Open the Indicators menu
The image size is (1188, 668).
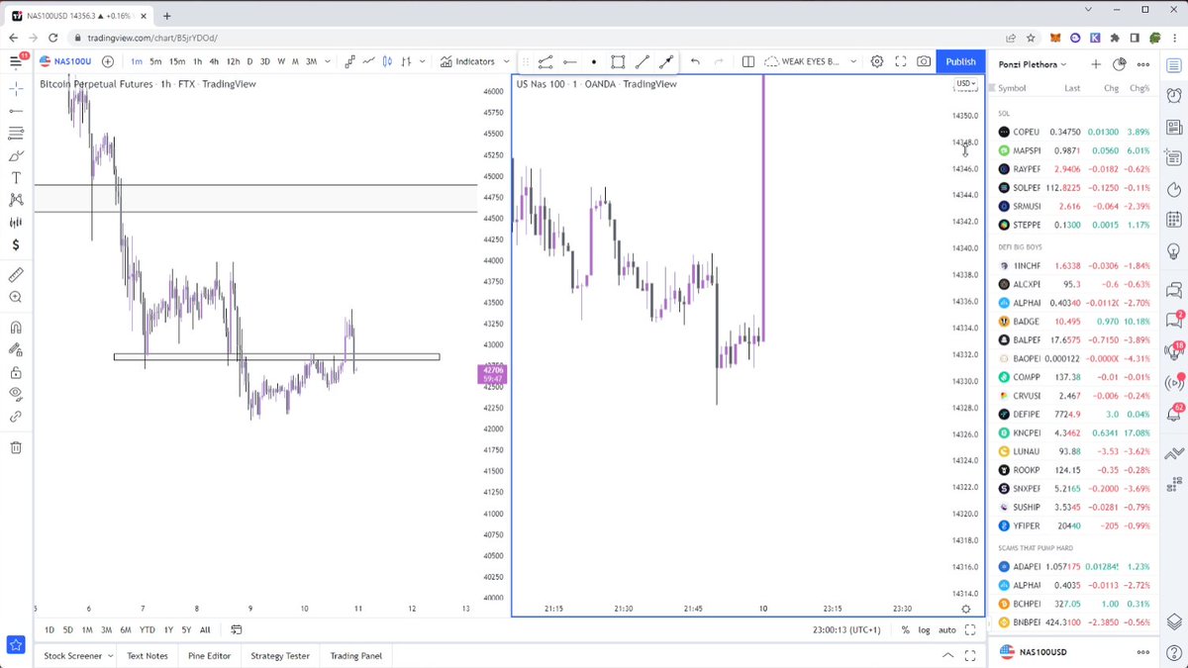tap(467, 61)
